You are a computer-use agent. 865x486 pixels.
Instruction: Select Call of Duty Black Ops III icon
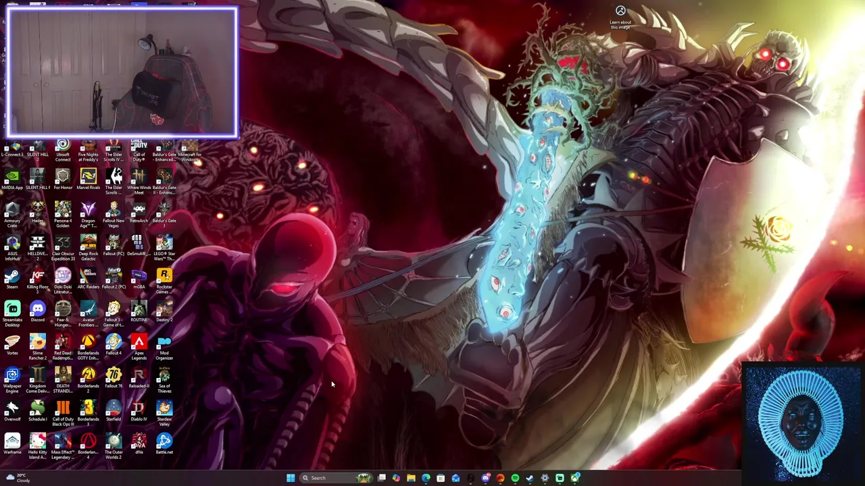(63, 413)
